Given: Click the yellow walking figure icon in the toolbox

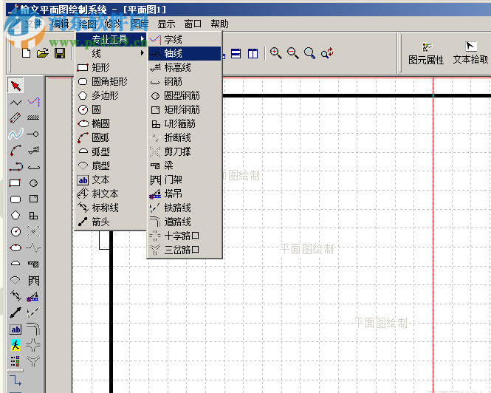Looking at the screenshot, I should point(16,345).
